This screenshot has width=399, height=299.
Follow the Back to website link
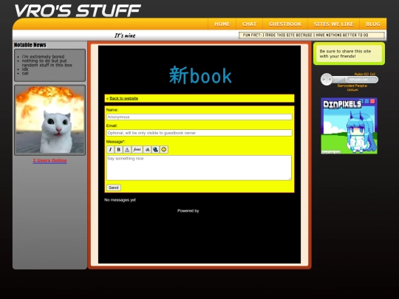click(123, 98)
